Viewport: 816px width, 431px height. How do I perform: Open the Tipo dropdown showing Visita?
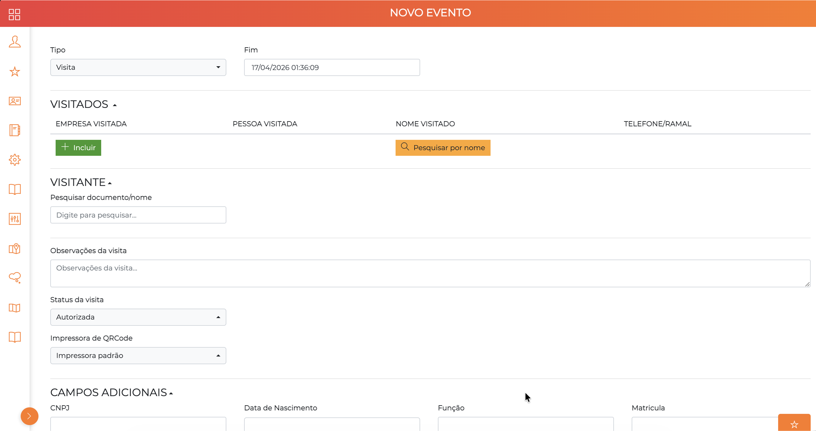click(138, 67)
